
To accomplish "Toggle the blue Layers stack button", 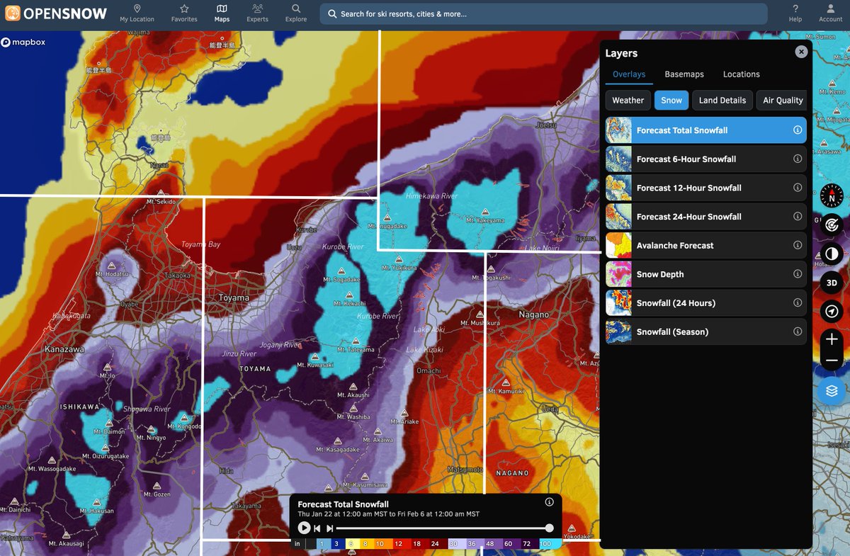I will pyautogui.click(x=832, y=390).
